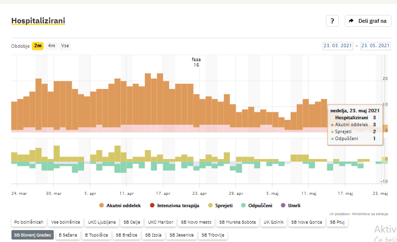Switch to the Po bolnišnicah view
397x242 pixels.
tap(29, 222)
